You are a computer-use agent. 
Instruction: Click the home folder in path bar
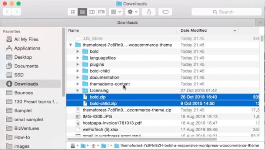point(93,146)
